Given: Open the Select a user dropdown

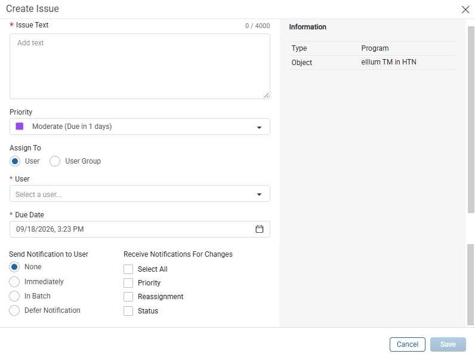Looking at the screenshot, I should pyautogui.click(x=140, y=193).
